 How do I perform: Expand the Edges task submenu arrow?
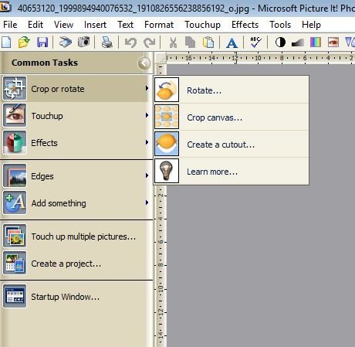click(x=147, y=175)
